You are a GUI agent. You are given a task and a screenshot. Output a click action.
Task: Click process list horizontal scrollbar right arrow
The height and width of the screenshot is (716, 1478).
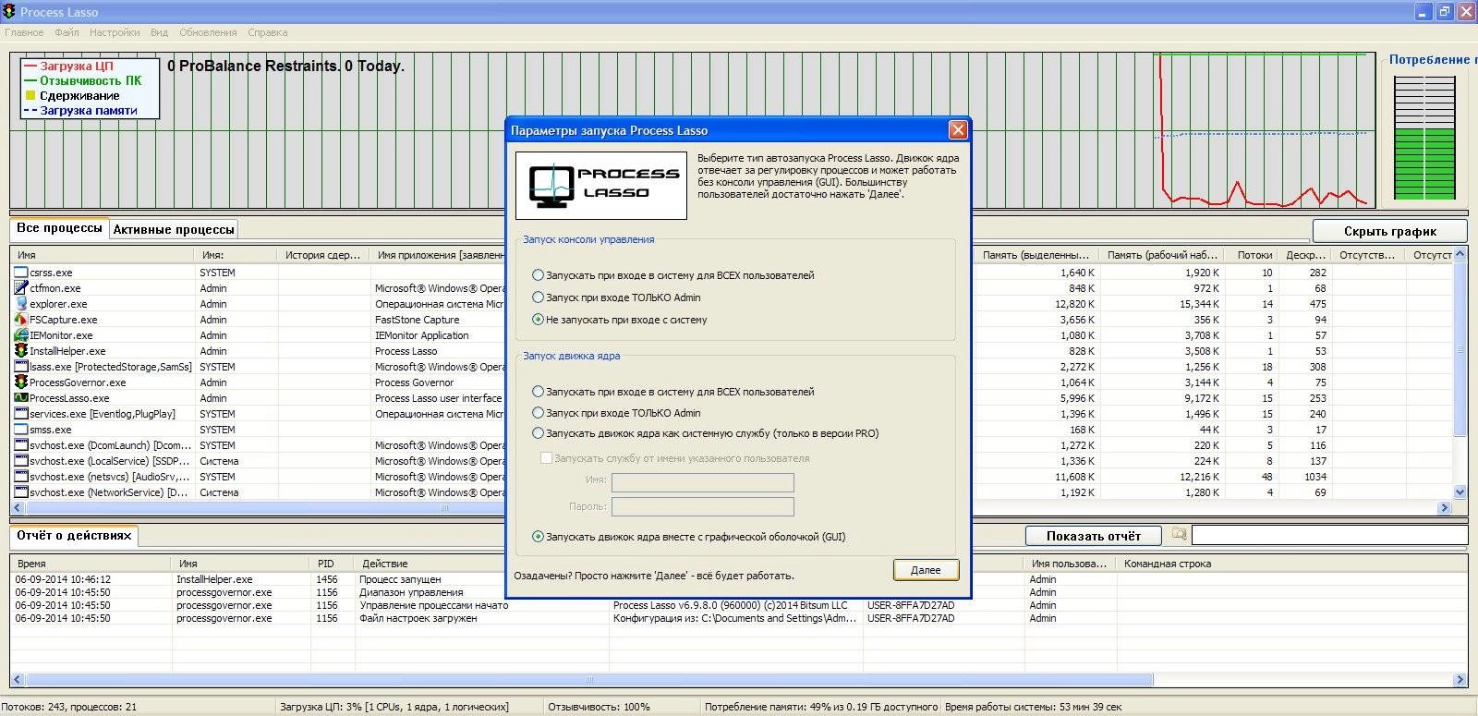(1445, 508)
